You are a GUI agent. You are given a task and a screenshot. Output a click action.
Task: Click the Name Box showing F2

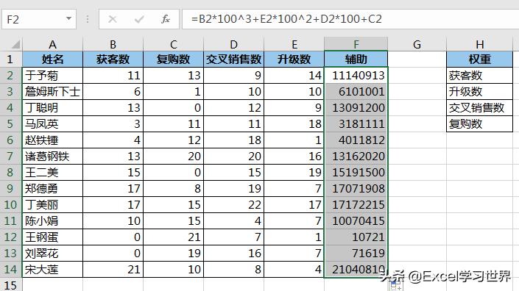[x=39, y=19]
